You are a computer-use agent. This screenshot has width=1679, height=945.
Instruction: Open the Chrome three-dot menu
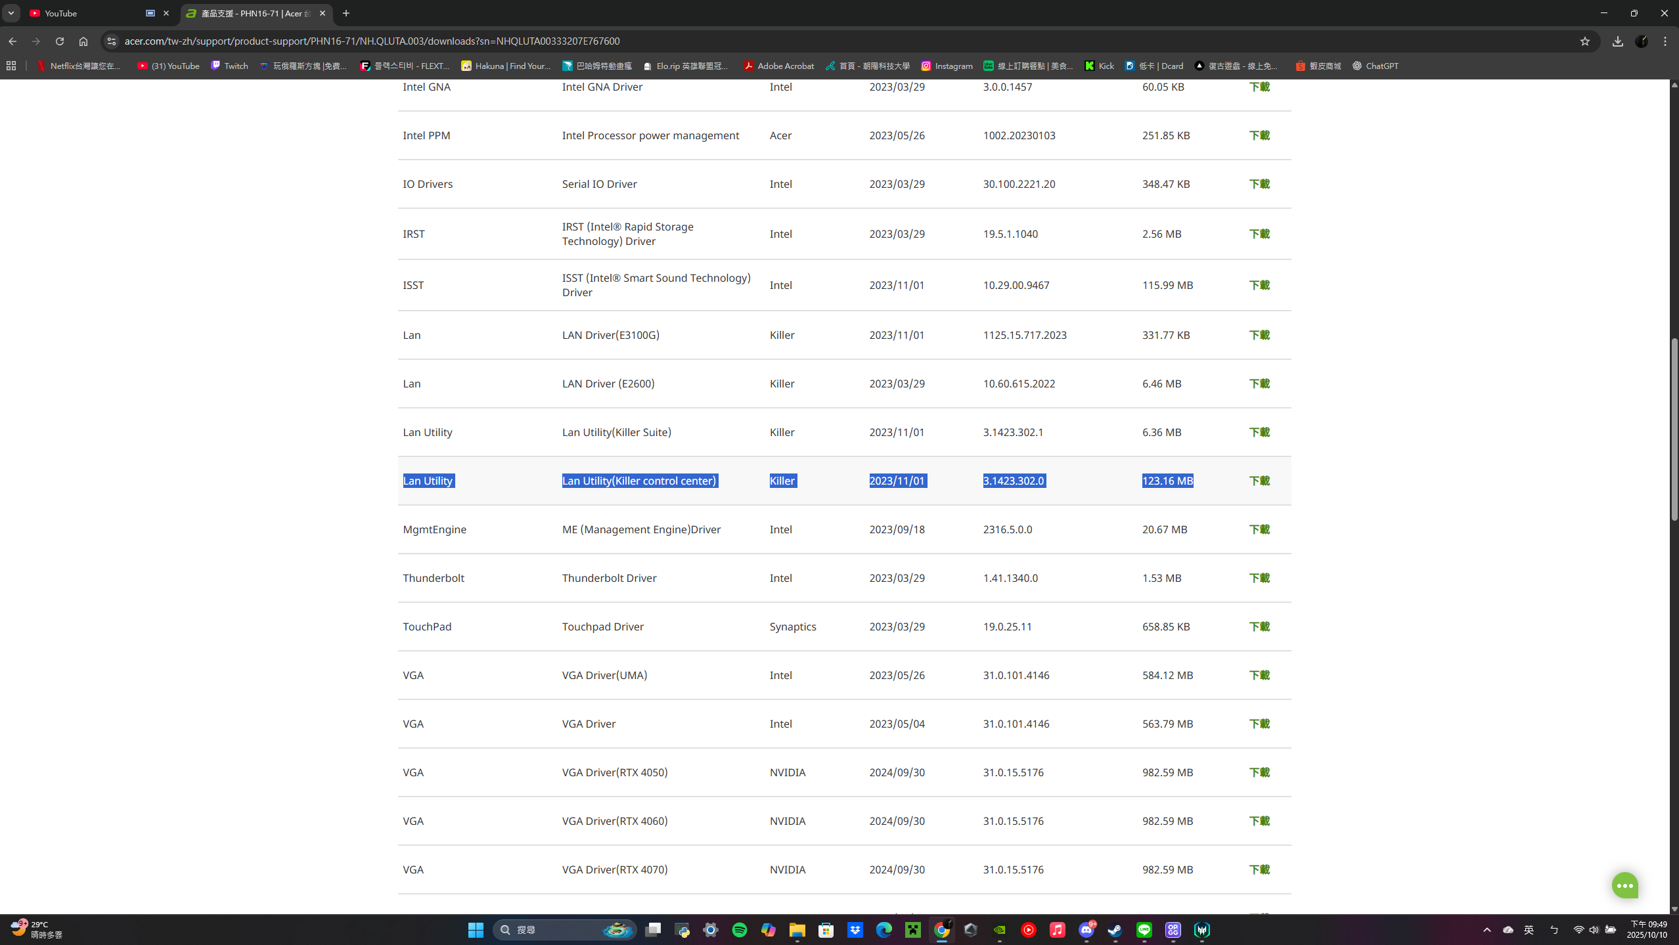[x=1665, y=41]
